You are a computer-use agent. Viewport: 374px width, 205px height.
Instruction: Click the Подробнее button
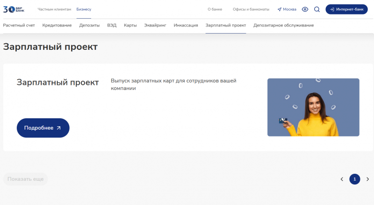click(x=43, y=128)
